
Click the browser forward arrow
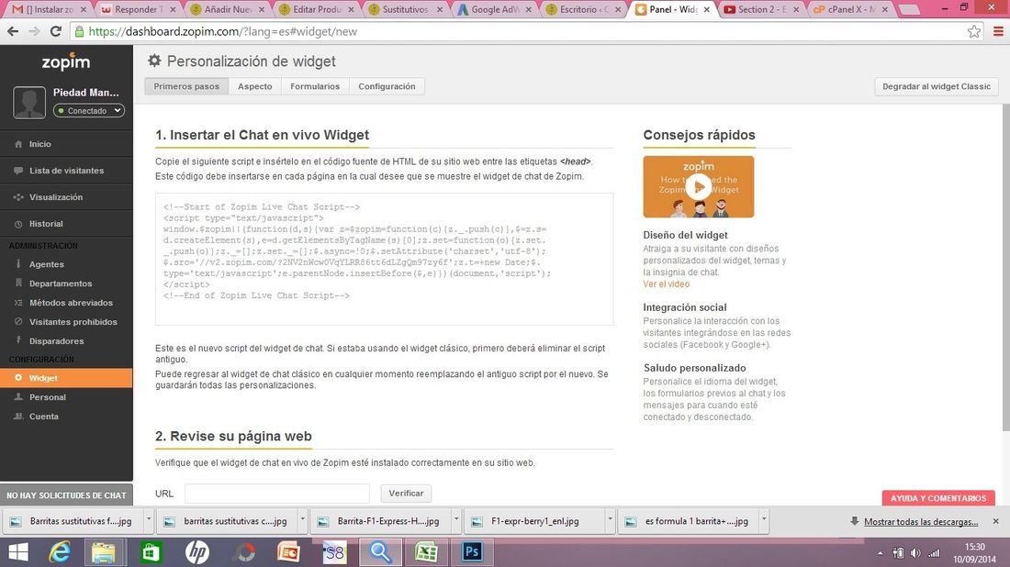[x=34, y=31]
